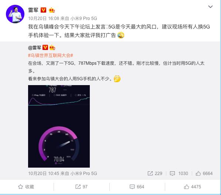Open the @雷军 mention in quoted post
The image size is (221, 195).
pyautogui.click(x=35, y=48)
